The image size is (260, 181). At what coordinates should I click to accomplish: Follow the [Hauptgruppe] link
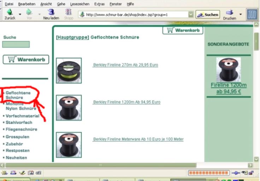coord(73,37)
